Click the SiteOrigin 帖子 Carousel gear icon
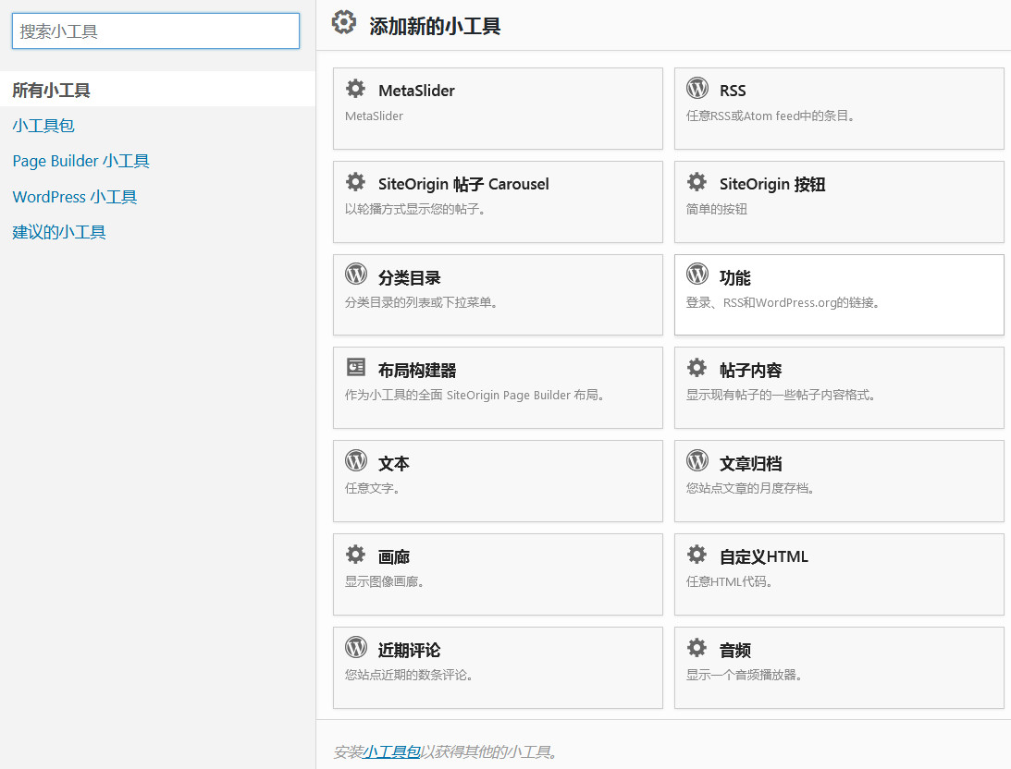 (355, 182)
